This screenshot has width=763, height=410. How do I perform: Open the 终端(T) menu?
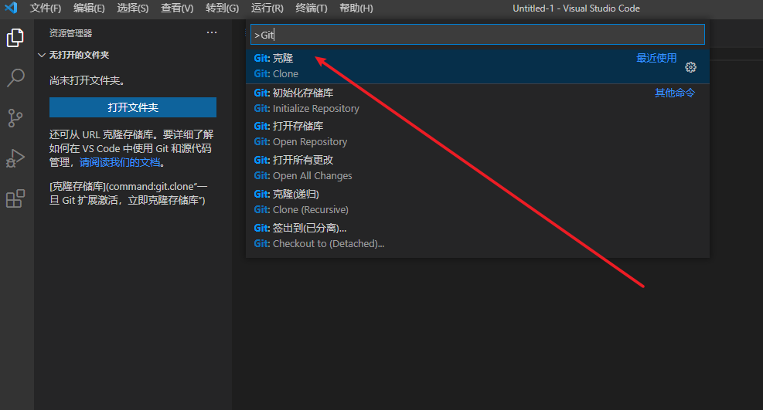point(312,8)
